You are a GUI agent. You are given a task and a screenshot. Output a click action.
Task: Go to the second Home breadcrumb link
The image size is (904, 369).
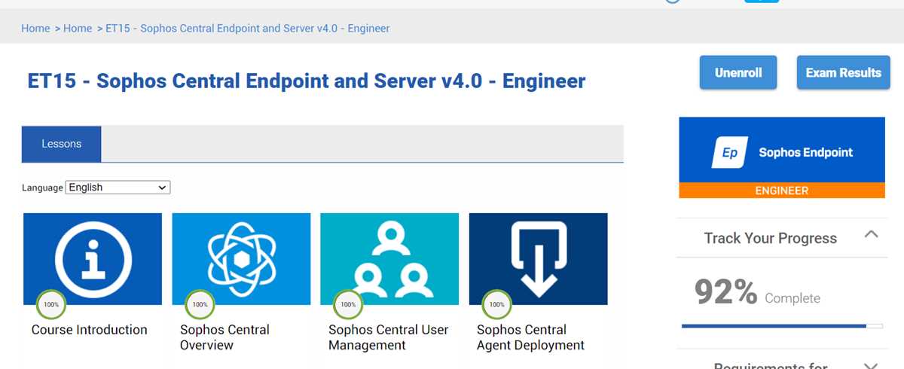click(x=78, y=29)
